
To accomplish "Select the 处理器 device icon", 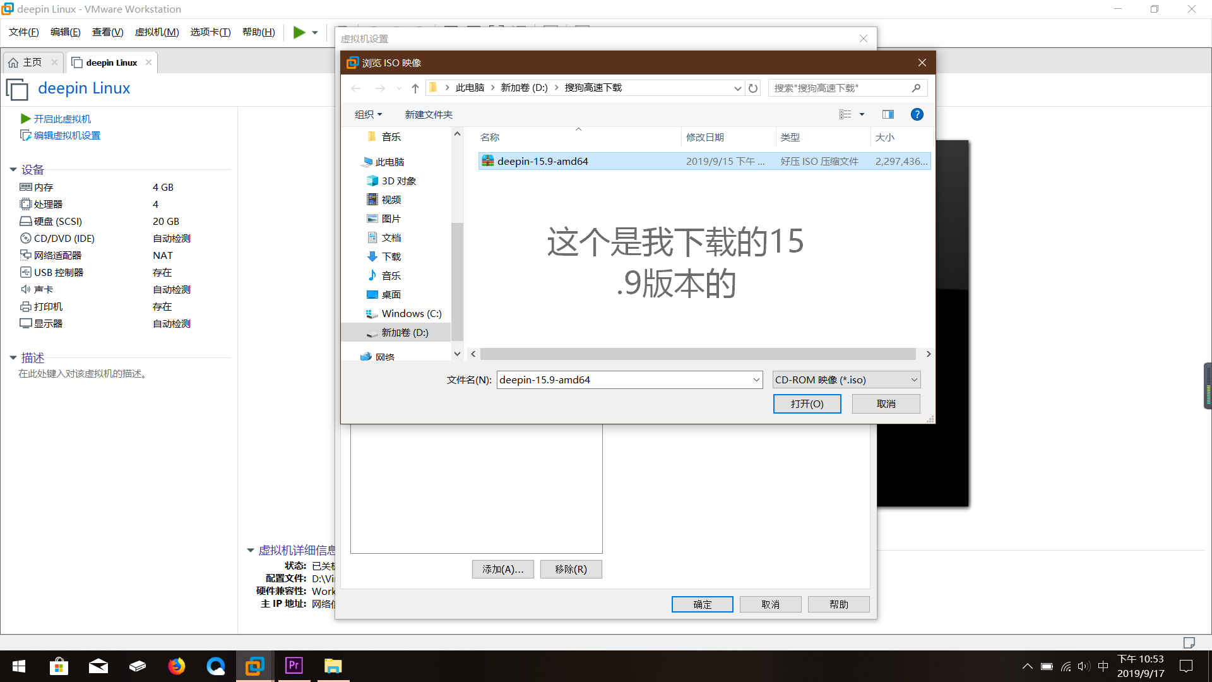I will coord(26,204).
